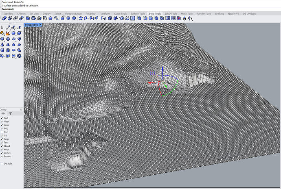Switch to the Mesh Tools tab
This screenshot has width=281, height=189.
click(187, 13)
